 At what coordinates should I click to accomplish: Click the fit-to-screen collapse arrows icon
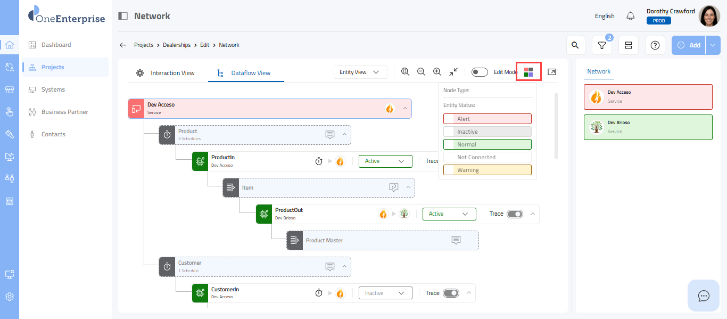click(x=453, y=72)
